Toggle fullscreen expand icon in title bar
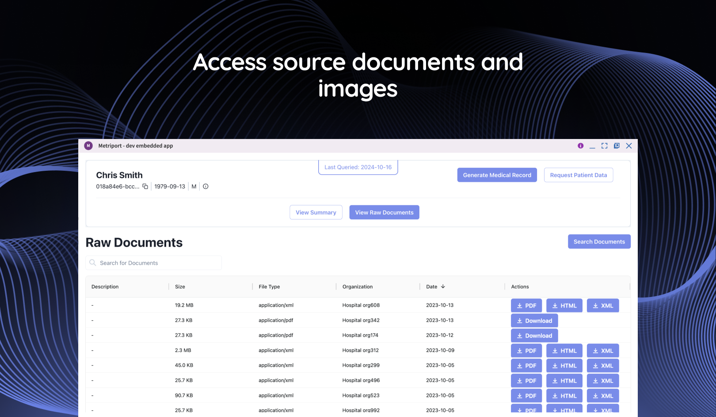Image resolution: width=716 pixels, height=417 pixels. click(x=604, y=146)
